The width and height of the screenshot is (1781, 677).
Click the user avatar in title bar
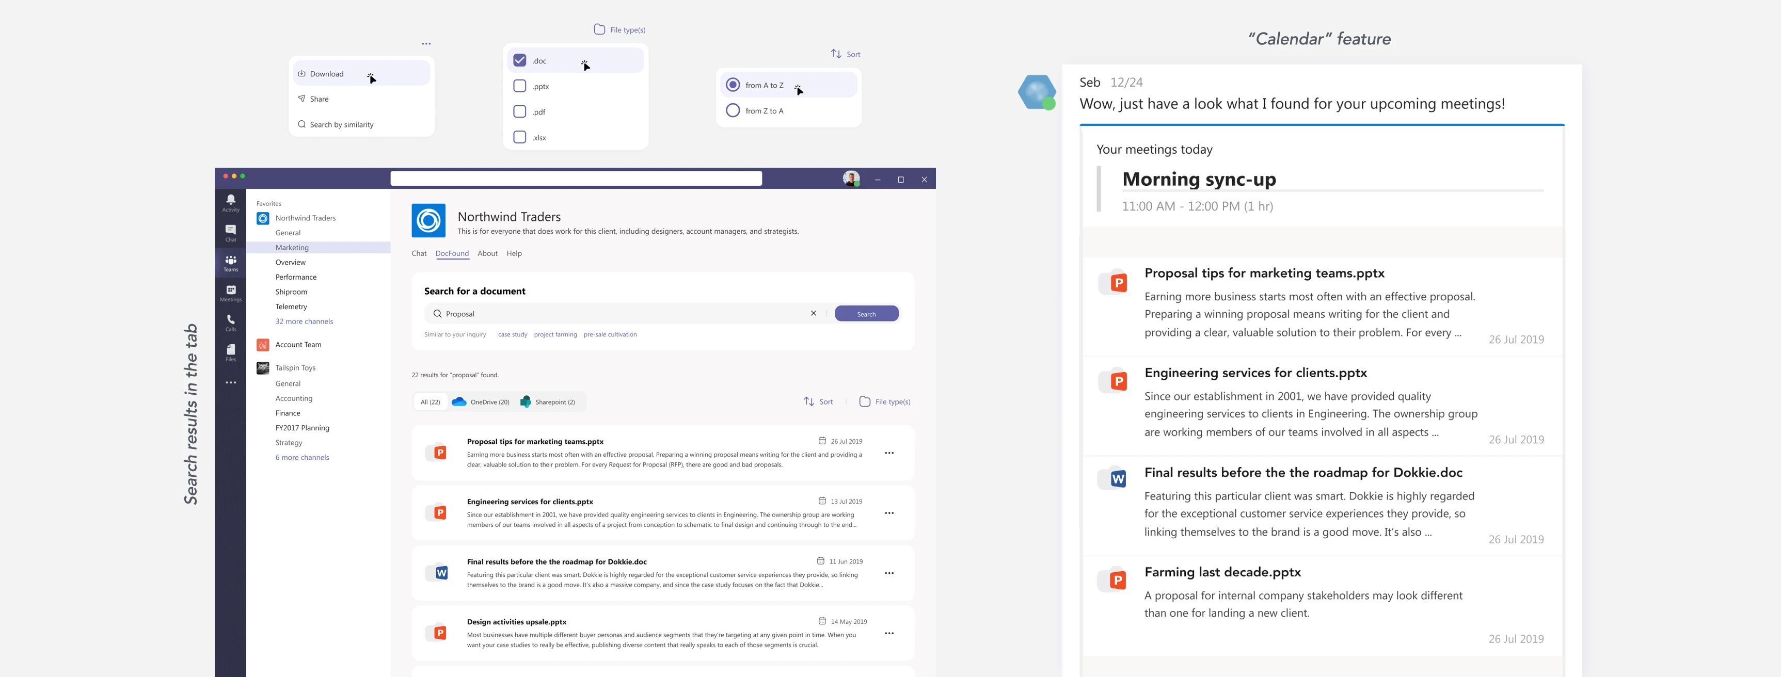[852, 178]
